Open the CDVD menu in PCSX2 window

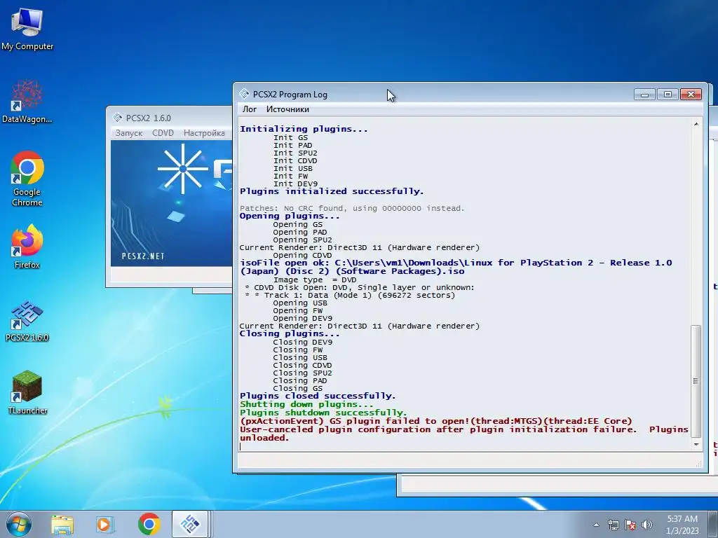(163, 132)
